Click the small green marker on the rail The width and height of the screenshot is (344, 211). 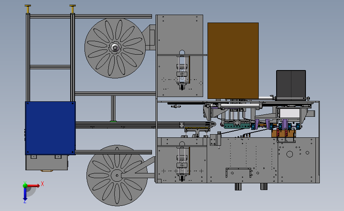click(x=113, y=121)
